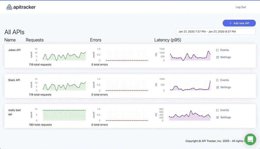Click the Errors column header

96,40
